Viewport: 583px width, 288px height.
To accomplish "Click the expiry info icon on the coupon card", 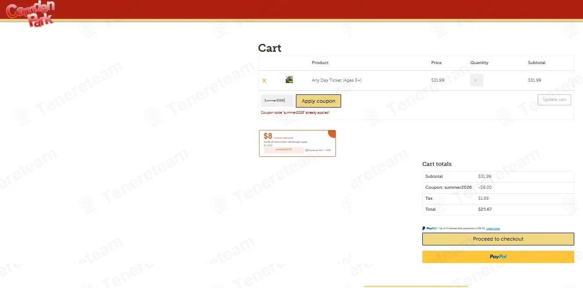I will pos(306,150).
